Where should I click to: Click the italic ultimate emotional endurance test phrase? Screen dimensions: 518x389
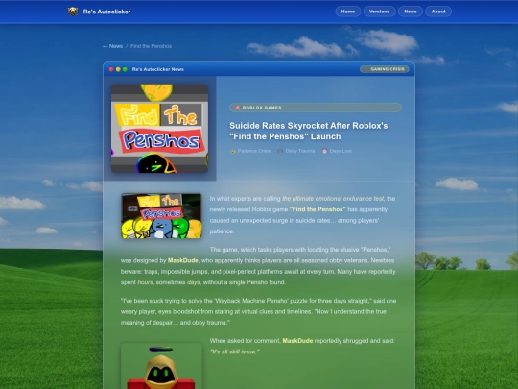pos(333,199)
